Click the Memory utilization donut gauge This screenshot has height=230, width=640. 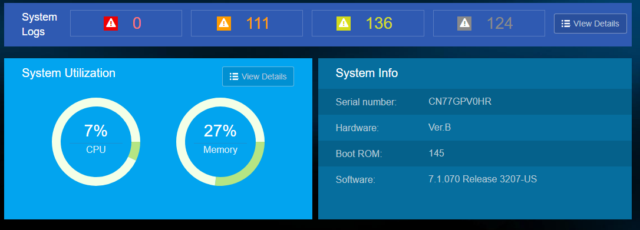coord(220,142)
